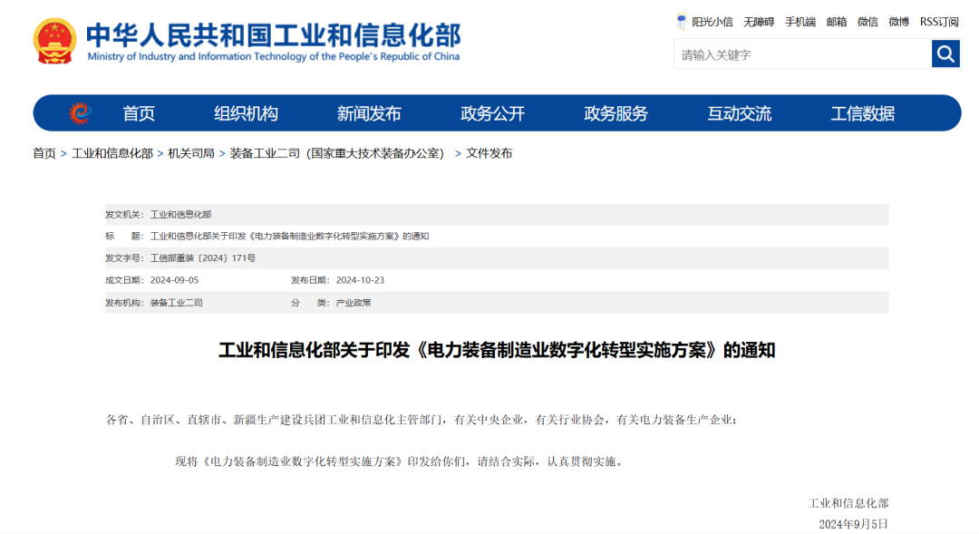Open the 微信 WeChat icon
Image resolution: width=979 pixels, height=534 pixels.
pos(867,21)
